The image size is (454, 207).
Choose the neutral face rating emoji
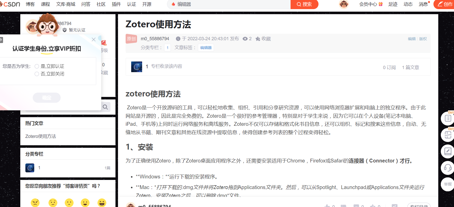(69, 202)
